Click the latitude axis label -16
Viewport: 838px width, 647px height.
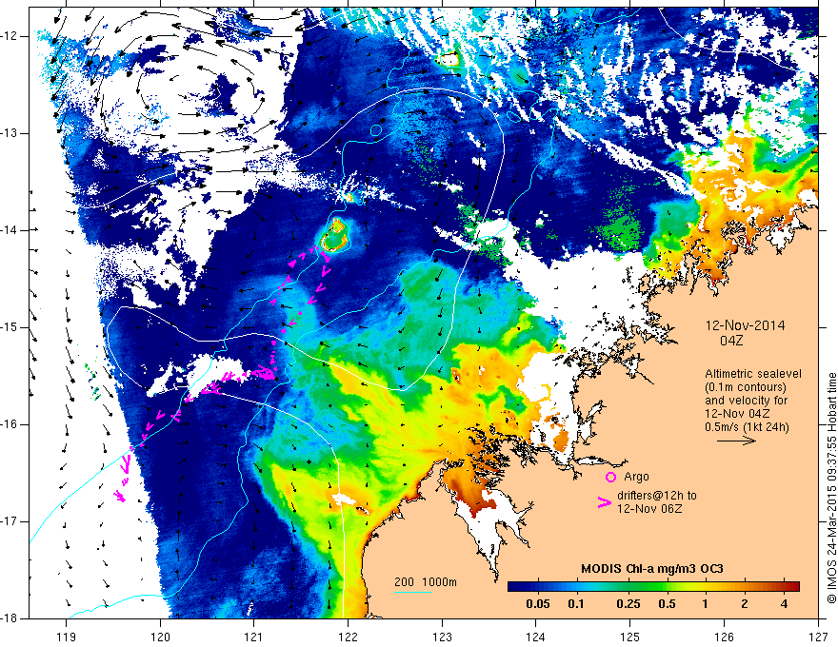pyautogui.click(x=9, y=424)
